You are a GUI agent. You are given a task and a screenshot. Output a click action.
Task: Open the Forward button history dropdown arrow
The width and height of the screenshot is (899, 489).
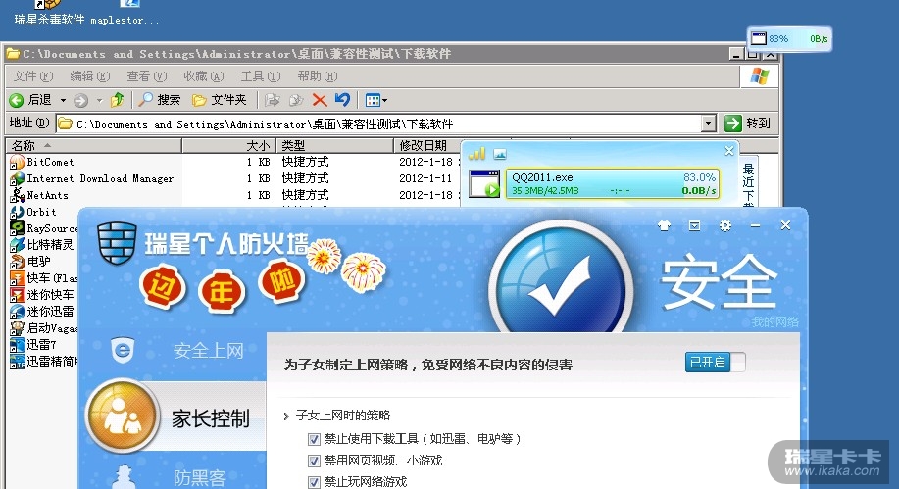pos(99,100)
